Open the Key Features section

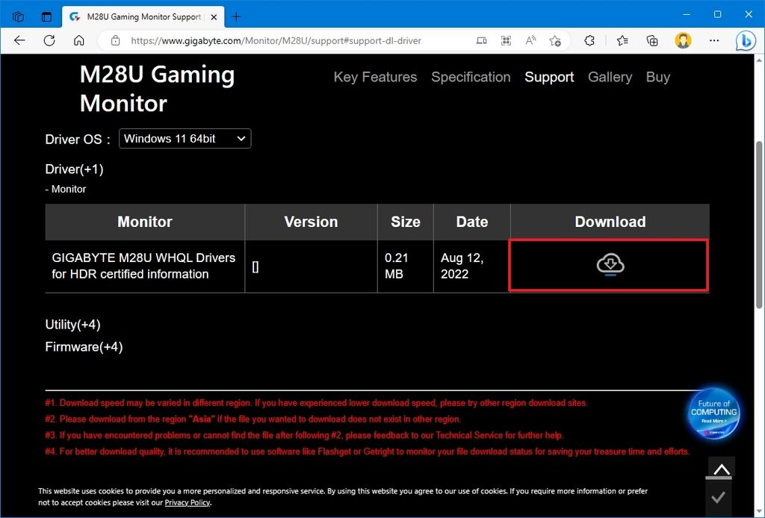click(x=375, y=77)
